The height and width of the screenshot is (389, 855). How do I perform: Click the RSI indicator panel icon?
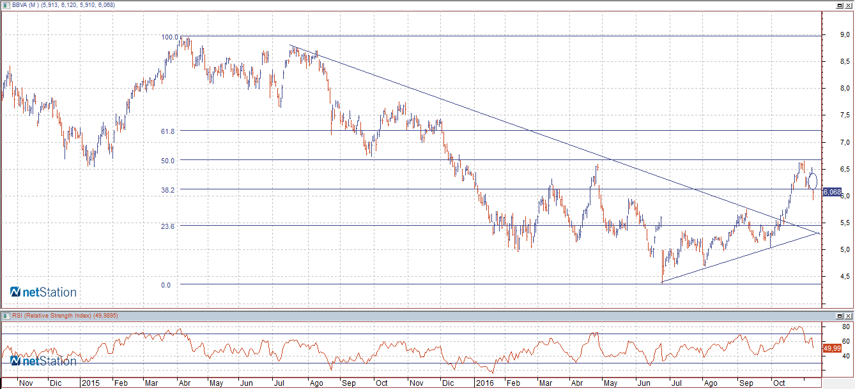coord(6,316)
